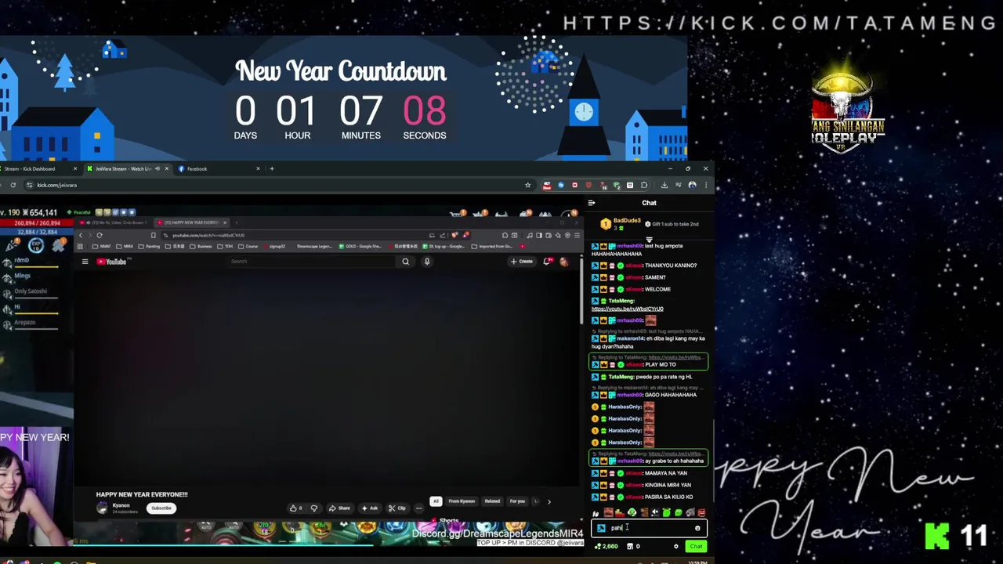This screenshot has width=1003, height=564.
Task: Switch to the Facebook browser tab
Action: pos(218,168)
